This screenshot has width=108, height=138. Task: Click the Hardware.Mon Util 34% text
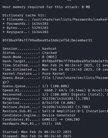[x=52, y=124]
